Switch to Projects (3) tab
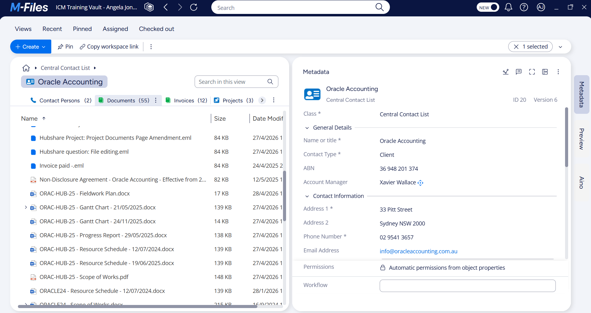 234,100
